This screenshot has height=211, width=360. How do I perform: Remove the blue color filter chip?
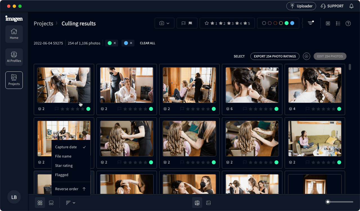click(x=131, y=43)
